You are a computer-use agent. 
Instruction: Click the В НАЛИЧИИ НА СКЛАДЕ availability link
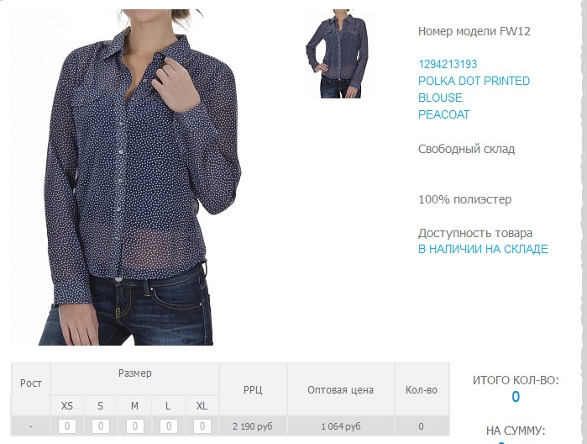(483, 249)
